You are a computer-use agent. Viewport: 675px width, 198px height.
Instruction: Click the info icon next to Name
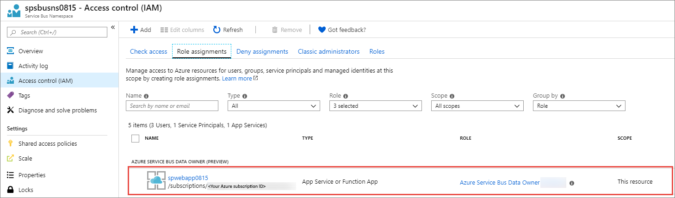point(146,96)
